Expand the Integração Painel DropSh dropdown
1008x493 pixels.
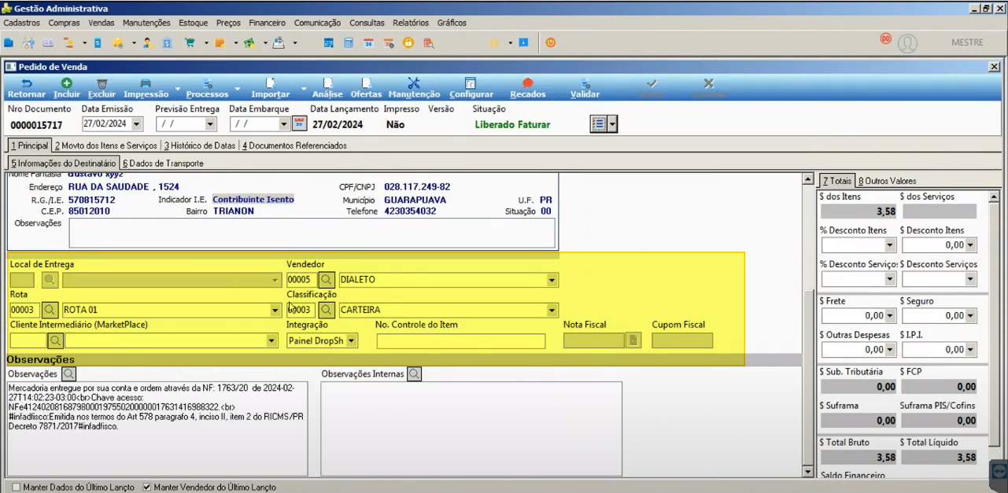coord(352,341)
